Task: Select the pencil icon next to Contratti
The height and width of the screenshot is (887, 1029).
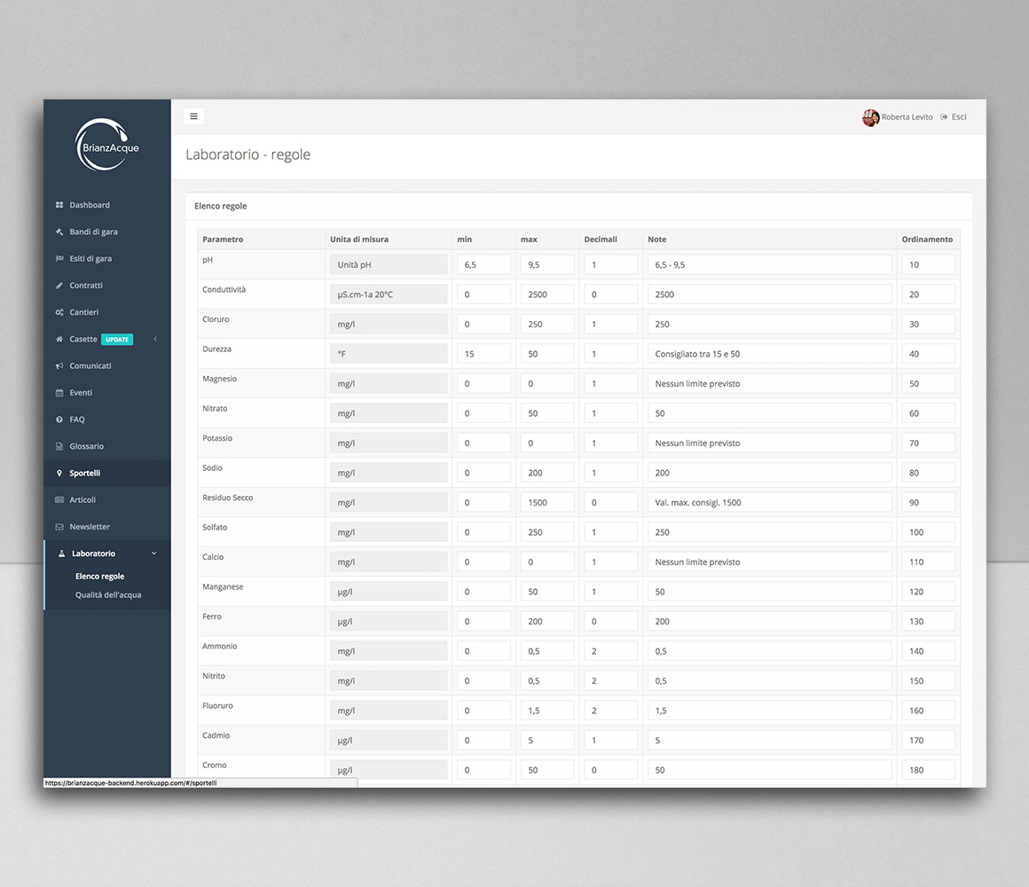Action: coord(59,285)
